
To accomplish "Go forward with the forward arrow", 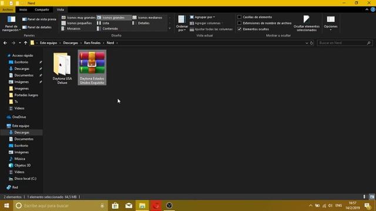I will coord(13,43).
